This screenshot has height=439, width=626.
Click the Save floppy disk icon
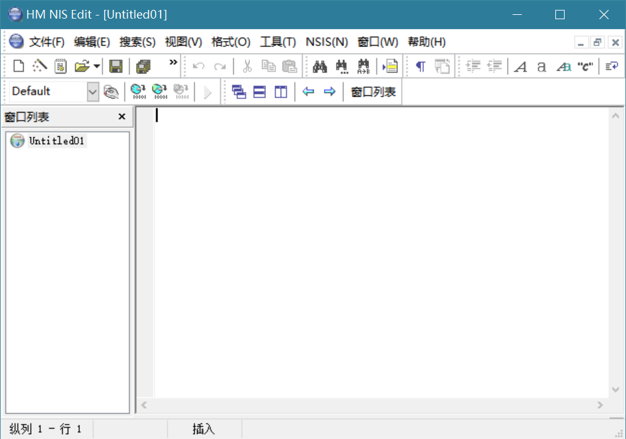pyautogui.click(x=116, y=66)
